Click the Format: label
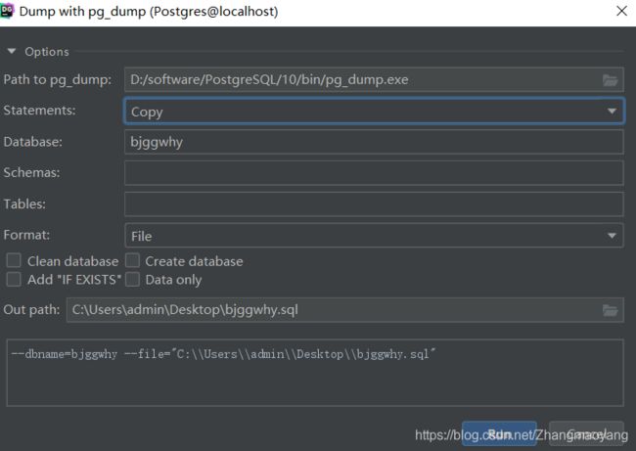The width and height of the screenshot is (636, 451). point(26,235)
